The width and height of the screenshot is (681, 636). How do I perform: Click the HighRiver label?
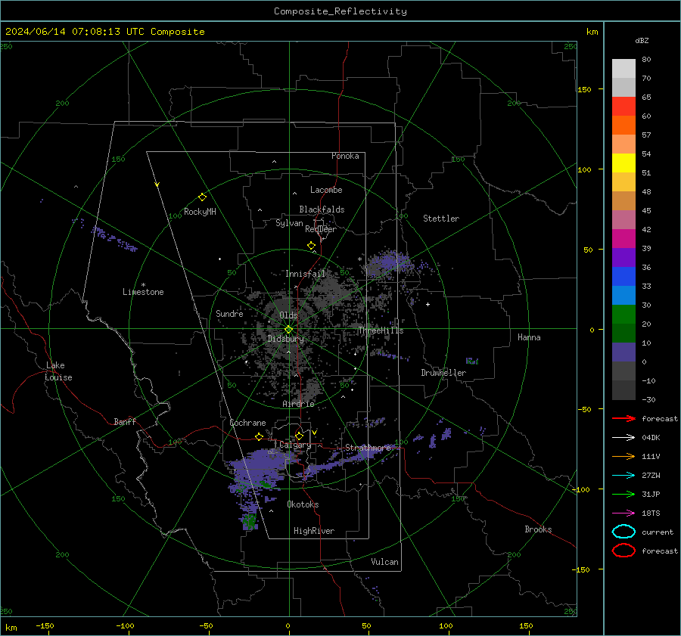tap(314, 531)
